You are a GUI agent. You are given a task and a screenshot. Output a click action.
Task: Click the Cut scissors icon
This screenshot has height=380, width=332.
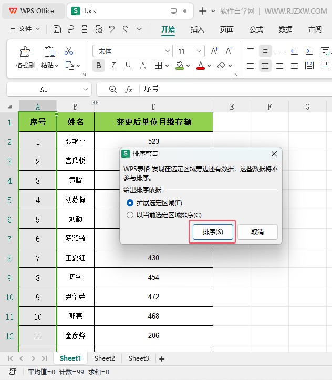click(69, 51)
